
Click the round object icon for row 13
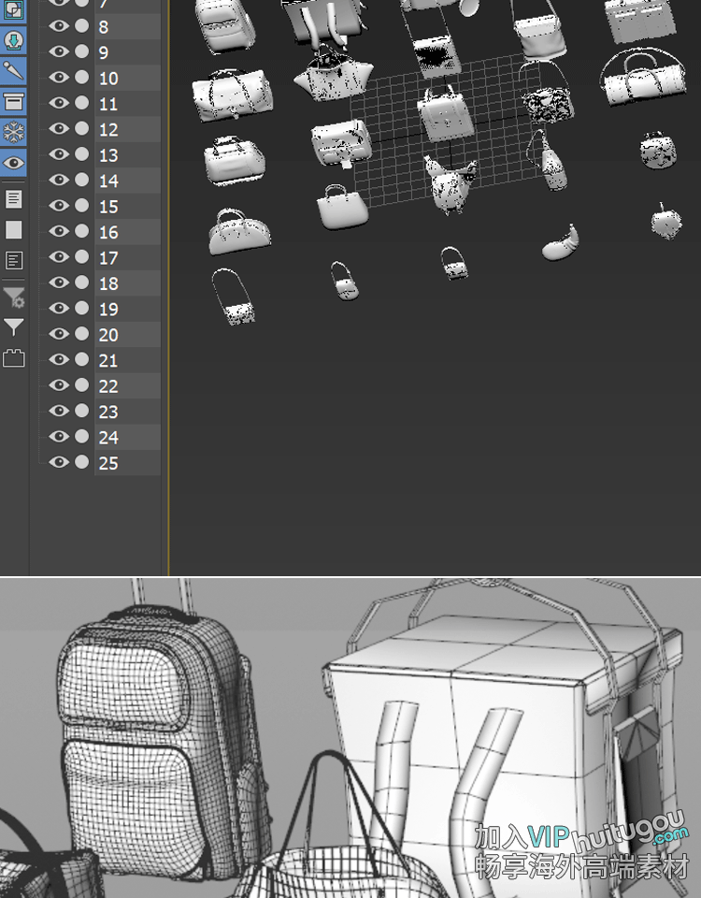82,154
